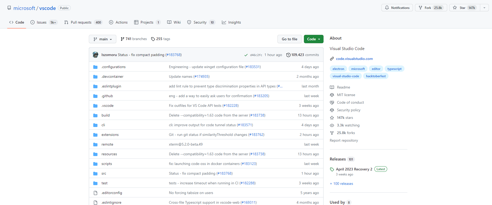Switch to the Security tab
Screen dimensions: 492x205
coord(201,22)
